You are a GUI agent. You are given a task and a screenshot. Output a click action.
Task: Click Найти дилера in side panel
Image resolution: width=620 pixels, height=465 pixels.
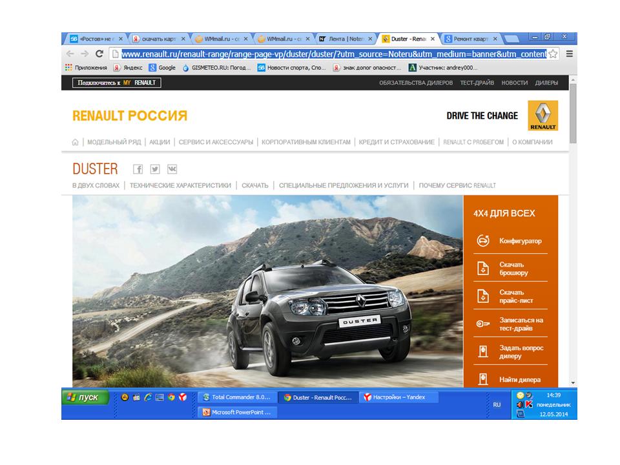coord(510,379)
